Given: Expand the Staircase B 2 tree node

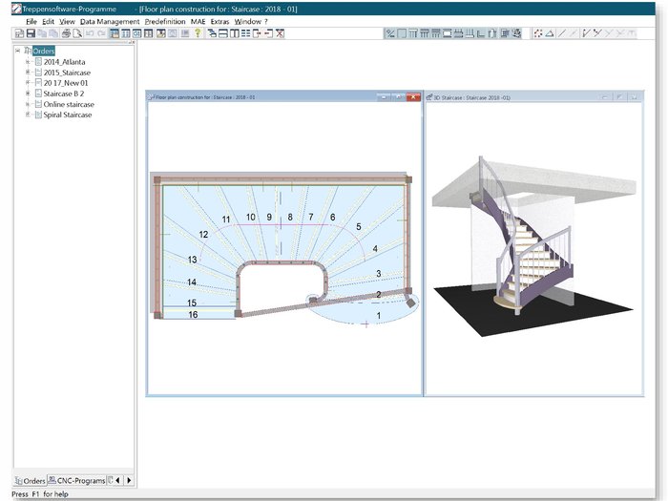Looking at the screenshot, I should coord(28,94).
